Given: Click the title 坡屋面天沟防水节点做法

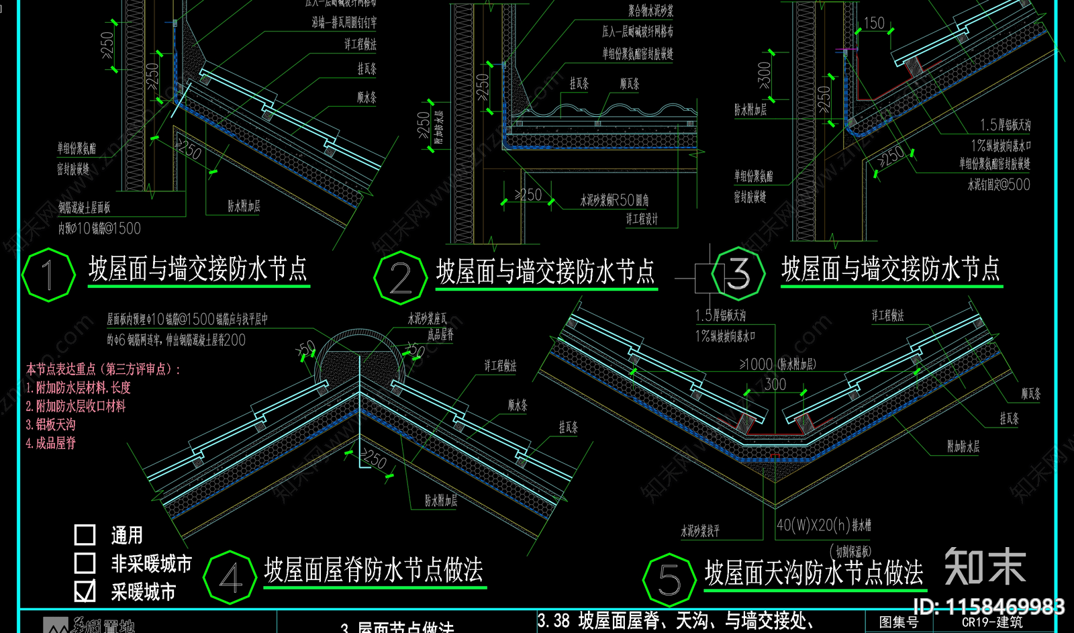Looking at the screenshot, I should [x=814, y=574].
